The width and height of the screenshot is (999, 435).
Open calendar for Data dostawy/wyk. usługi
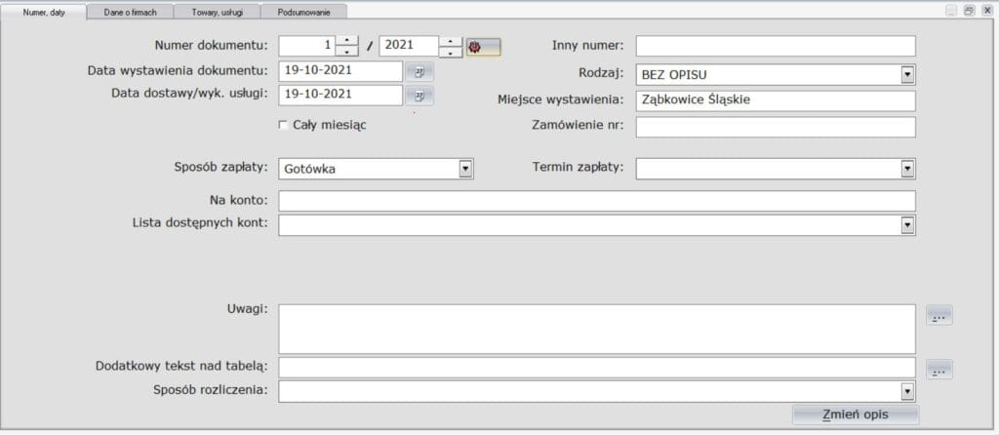(x=420, y=96)
